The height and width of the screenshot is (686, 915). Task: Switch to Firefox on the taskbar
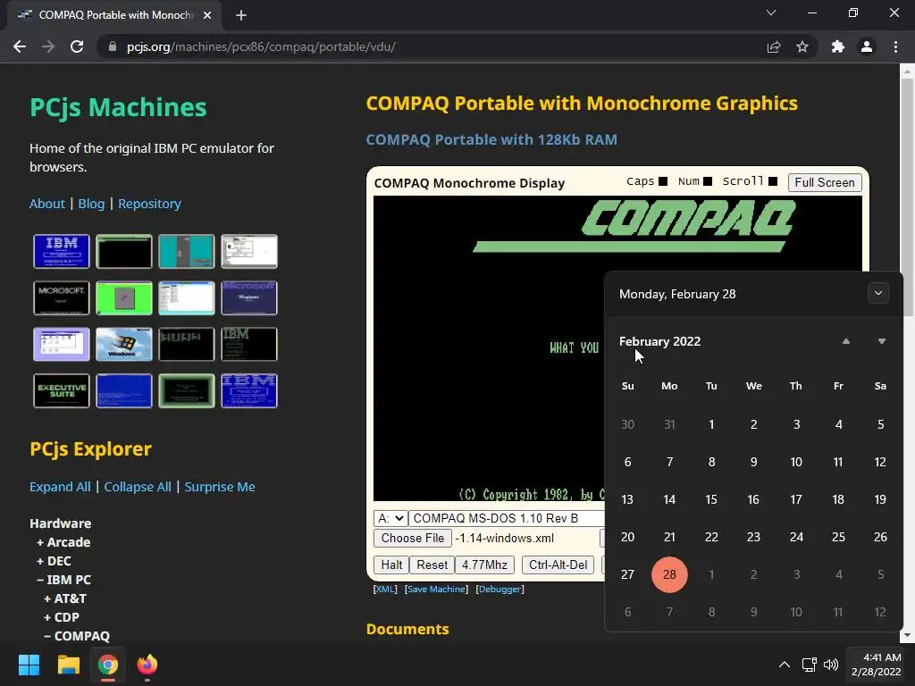coord(147,665)
